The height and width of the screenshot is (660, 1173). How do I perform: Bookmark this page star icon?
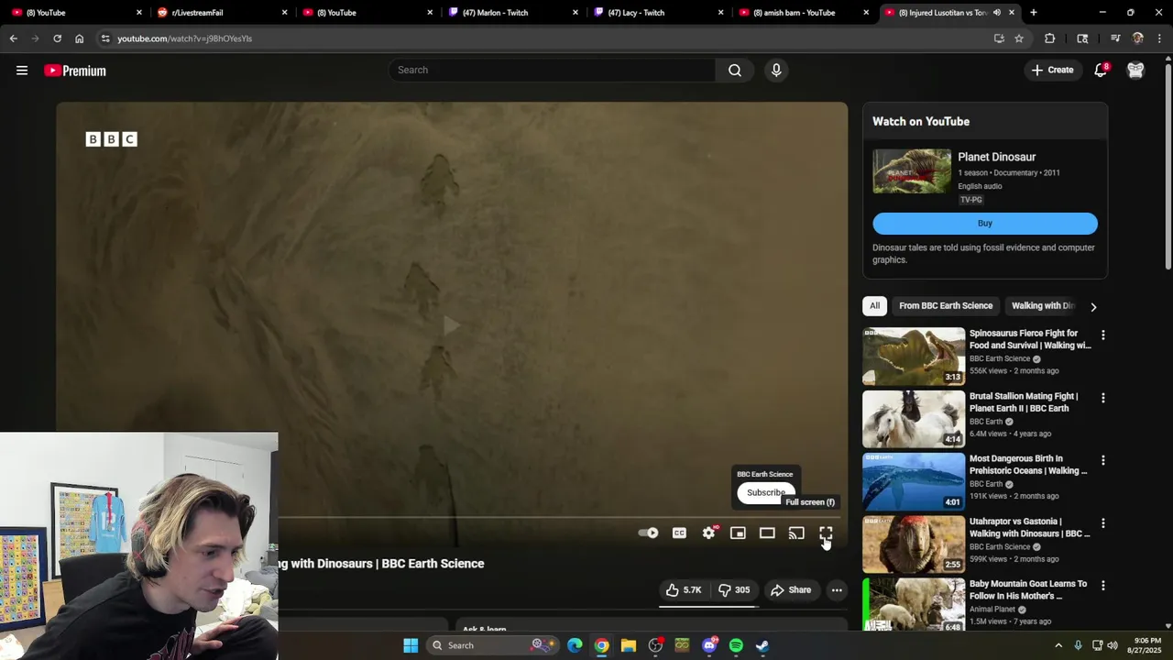click(x=1018, y=38)
